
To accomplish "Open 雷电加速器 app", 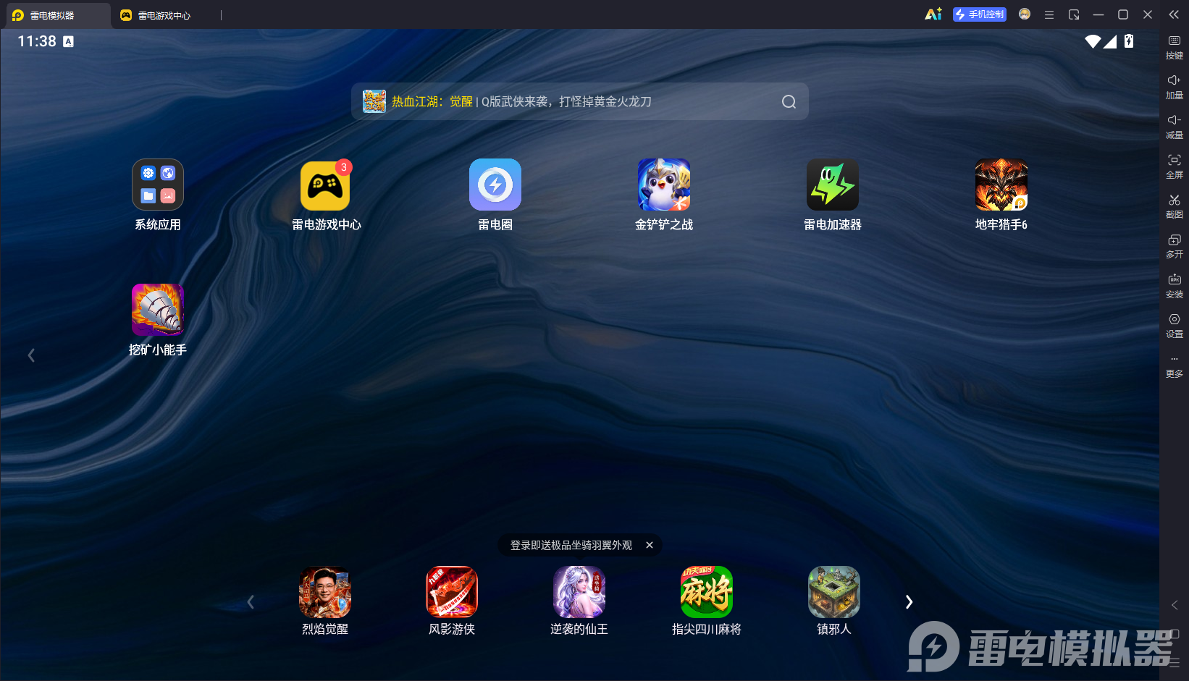I will pyautogui.click(x=833, y=185).
